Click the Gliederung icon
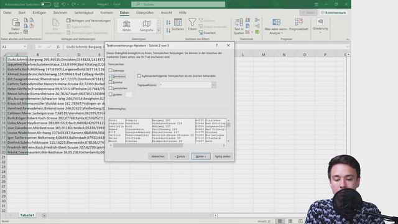The width and height of the screenshot is (398, 224). [320, 22]
